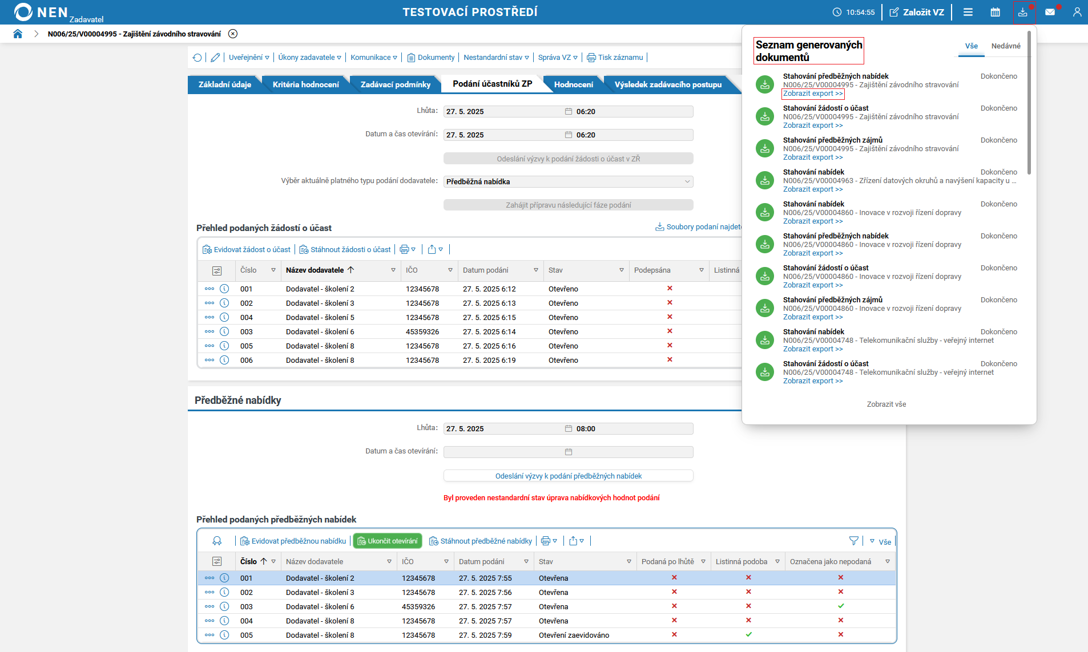Open info icon for request 001
The image size is (1088, 652).
pyautogui.click(x=224, y=289)
